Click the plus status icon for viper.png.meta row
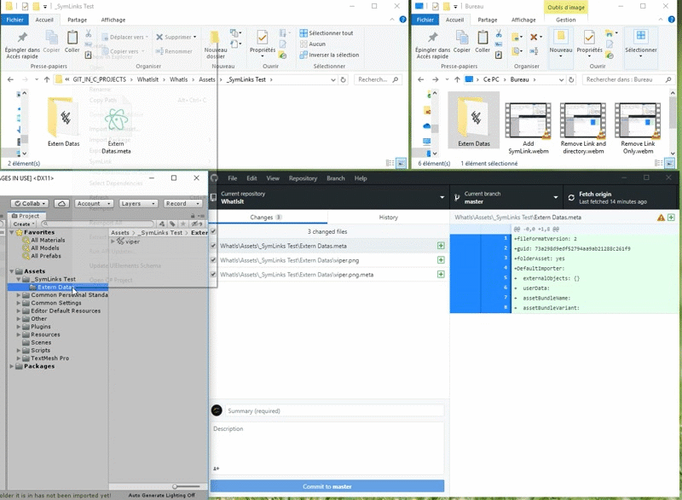 [x=441, y=275]
